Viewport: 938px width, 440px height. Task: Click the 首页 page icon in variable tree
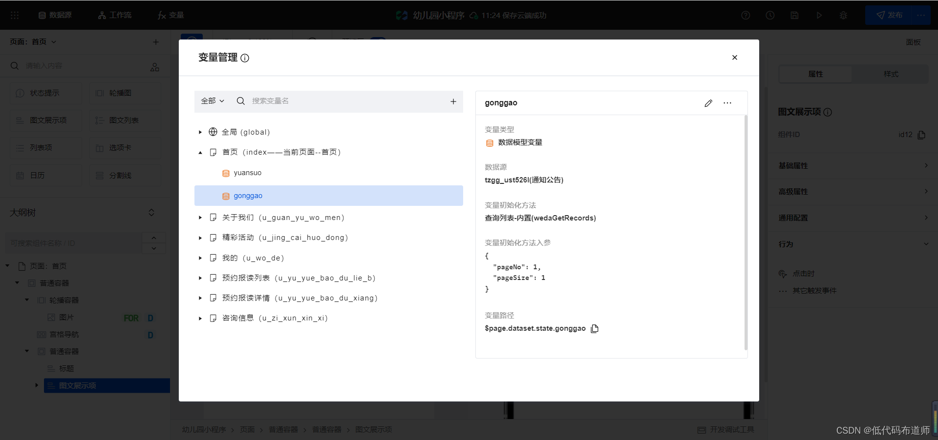(213, 152)
